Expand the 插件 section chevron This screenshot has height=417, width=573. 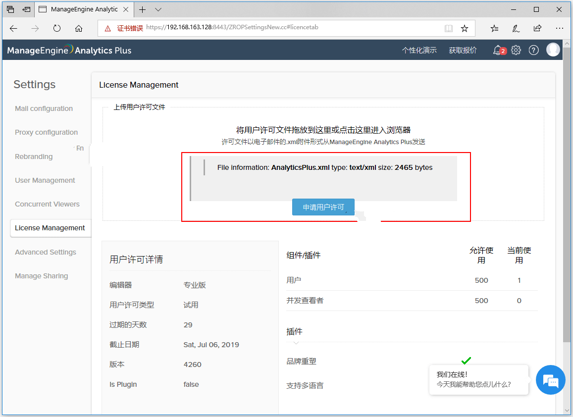pyautogui.click(x=296, y=343)
